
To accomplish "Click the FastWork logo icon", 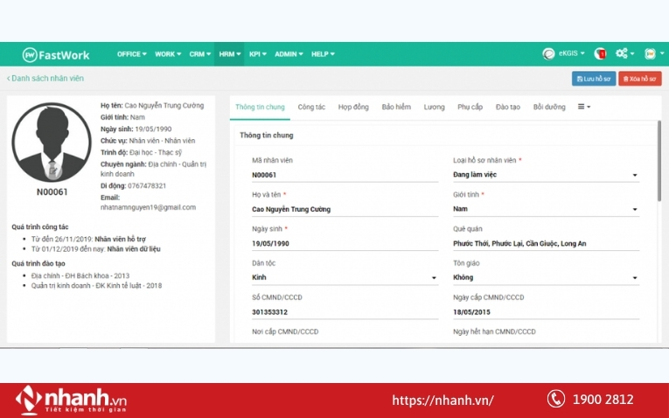I will [30, 54].
